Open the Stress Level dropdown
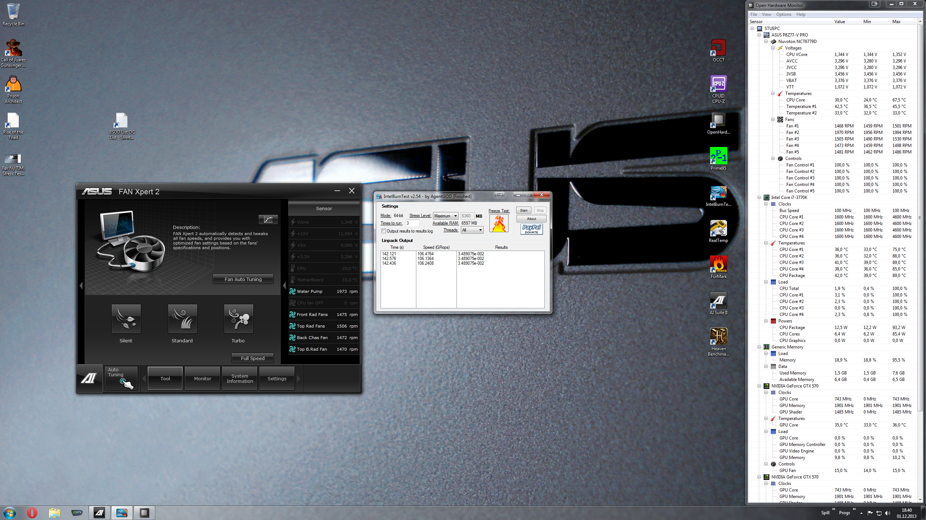 click(446, 216)
